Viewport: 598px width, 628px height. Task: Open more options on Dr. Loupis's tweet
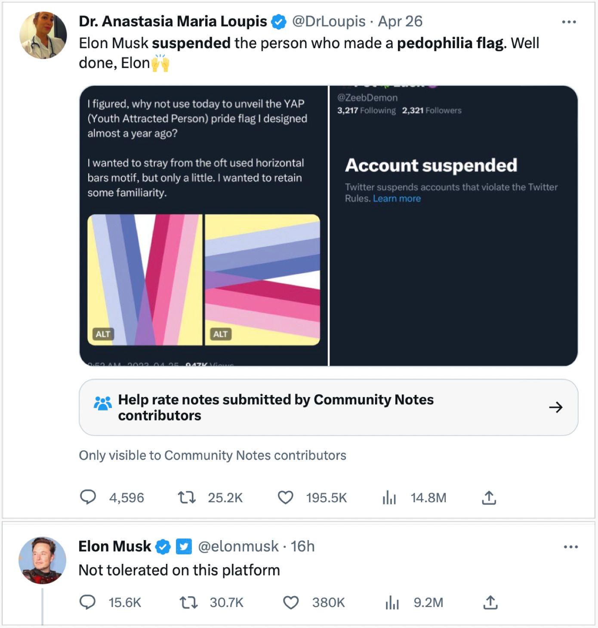point(569,22)
